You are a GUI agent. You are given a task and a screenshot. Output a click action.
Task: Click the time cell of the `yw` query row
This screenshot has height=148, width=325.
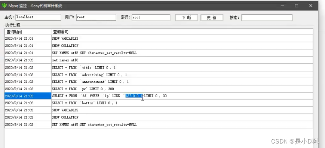(x=28, y=89)
